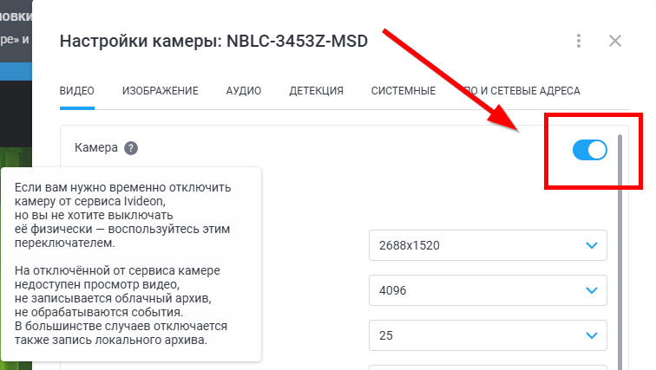Open the 2688x1520 resolution dropdown
This screenshot has height=370, width=656.
pyautogui.click(x=487, y=245)
